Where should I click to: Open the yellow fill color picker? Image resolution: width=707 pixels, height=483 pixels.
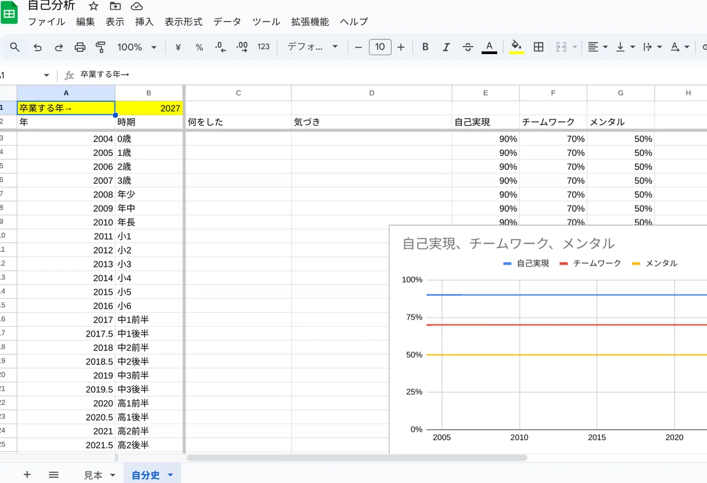[517, 47]
